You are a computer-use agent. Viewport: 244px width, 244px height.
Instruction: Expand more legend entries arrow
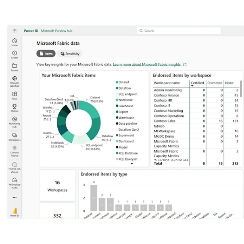pyautogui.click(x=132, y=164)
